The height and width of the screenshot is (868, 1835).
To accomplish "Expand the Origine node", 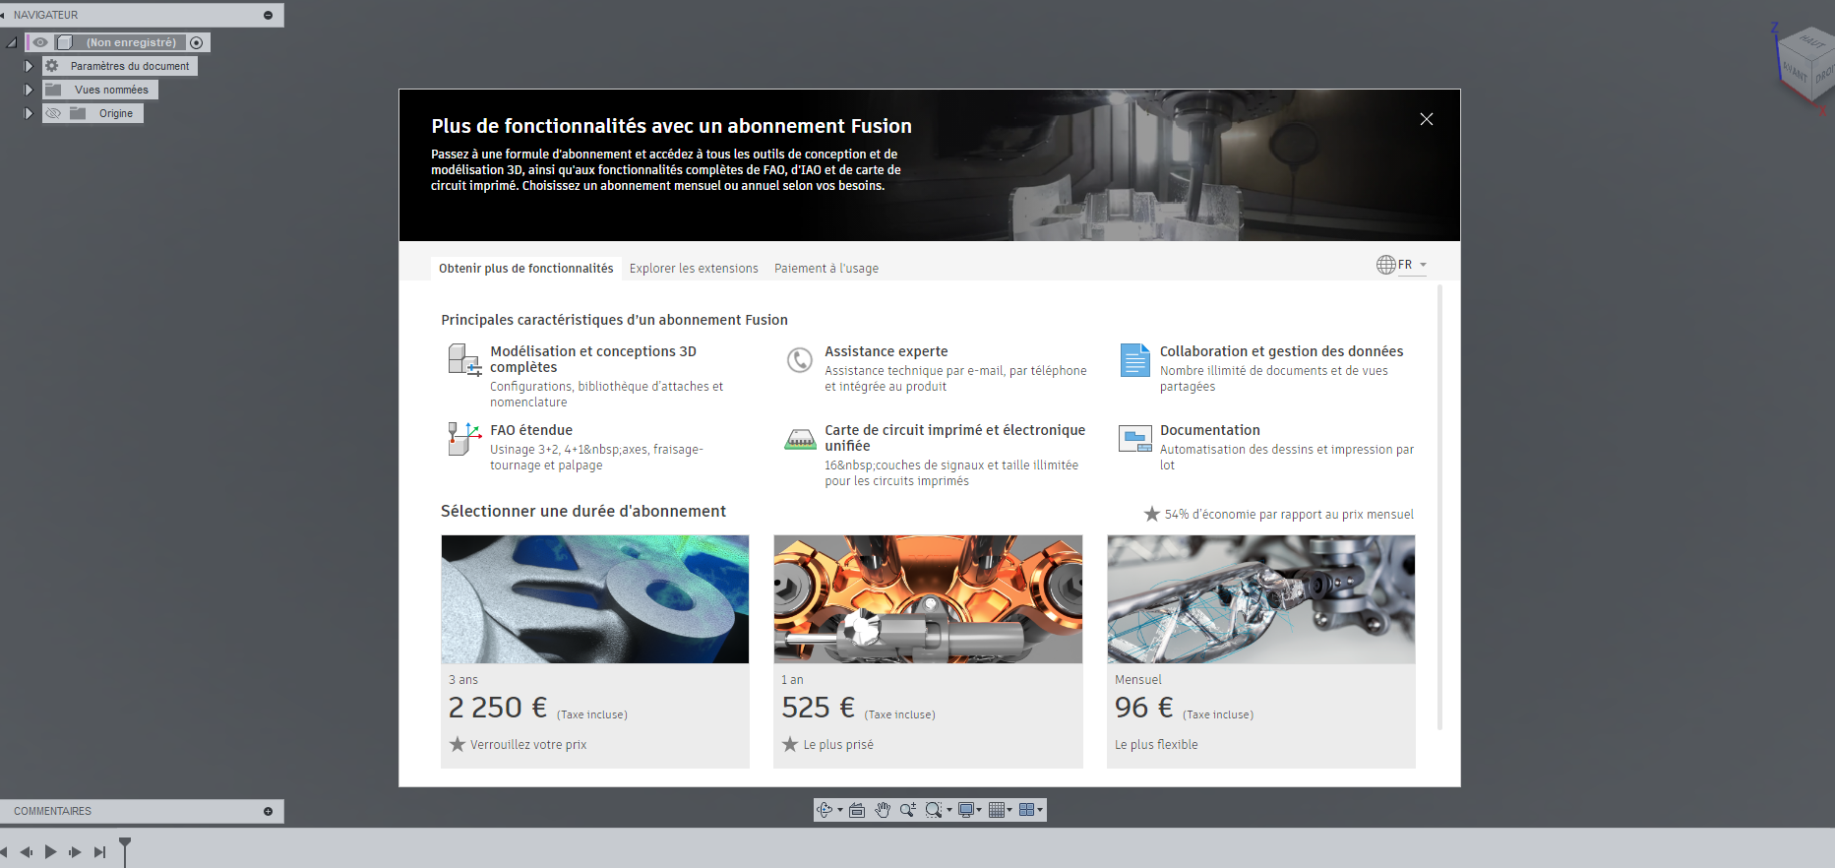I will (x=29, y=113).
